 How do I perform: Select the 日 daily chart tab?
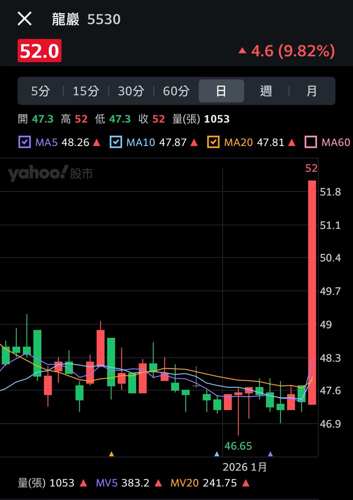(221, 91)
